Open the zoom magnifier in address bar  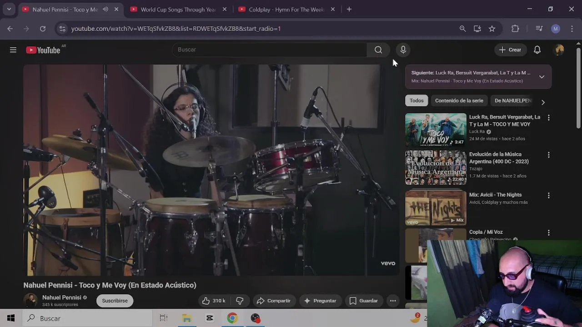pyautogui.click(x=463, y=29)
